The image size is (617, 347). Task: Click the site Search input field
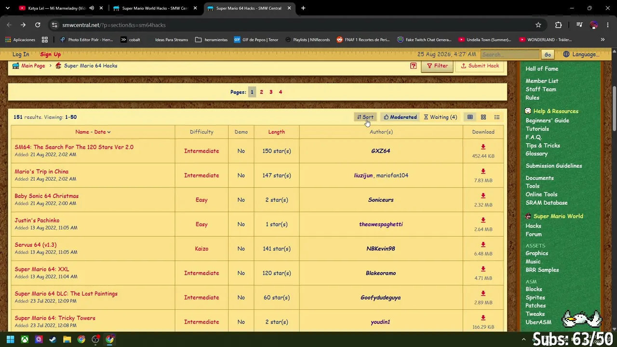coord(510,54)
